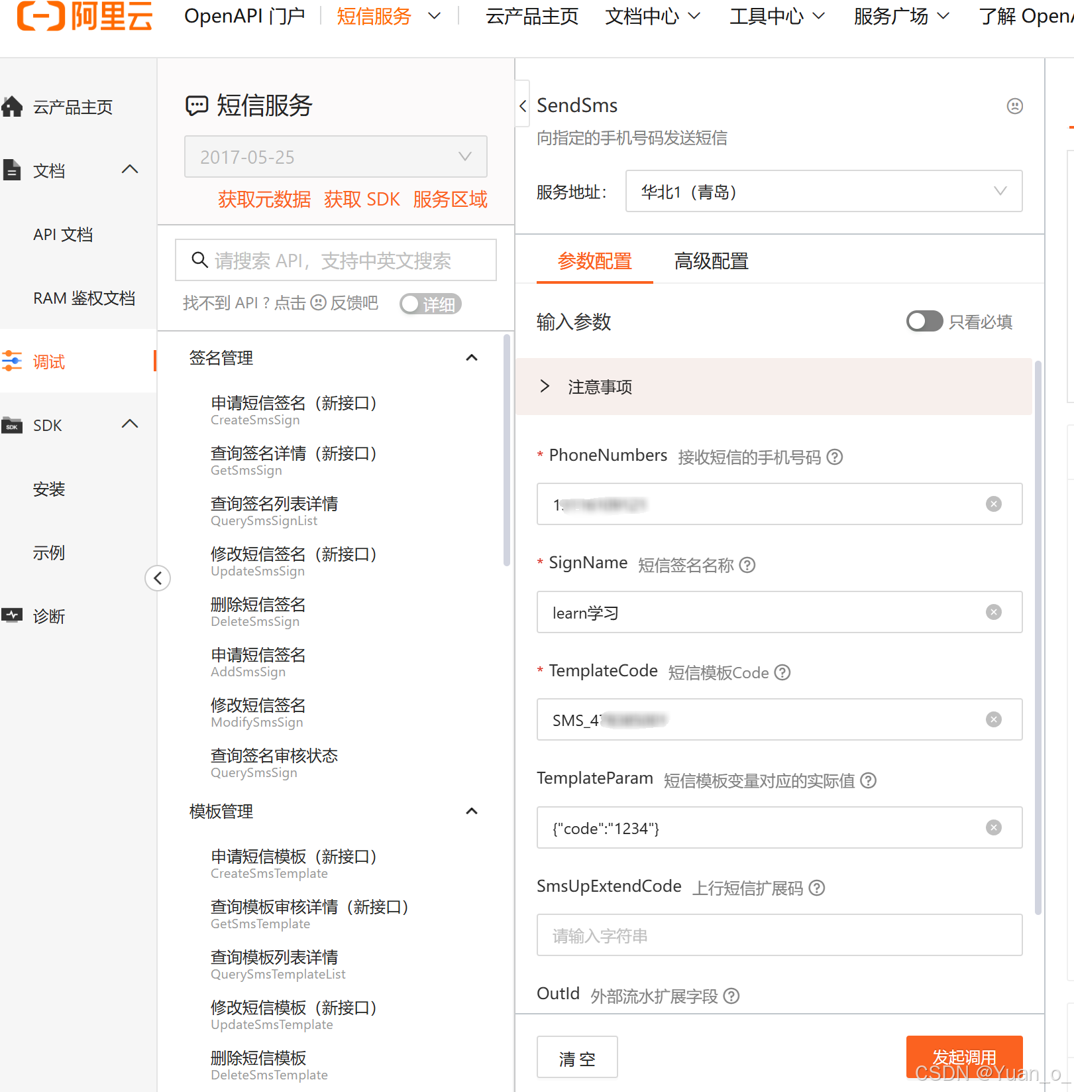
Task: Select the UpdateSmsTemplate API entry
Action: 294,1015
